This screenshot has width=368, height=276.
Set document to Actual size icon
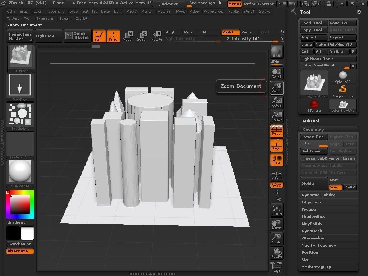276,102
